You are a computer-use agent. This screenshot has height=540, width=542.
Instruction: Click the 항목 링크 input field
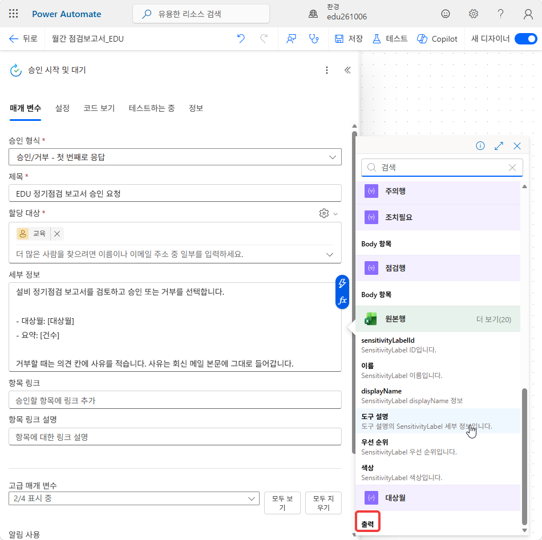tap(175, 400)
